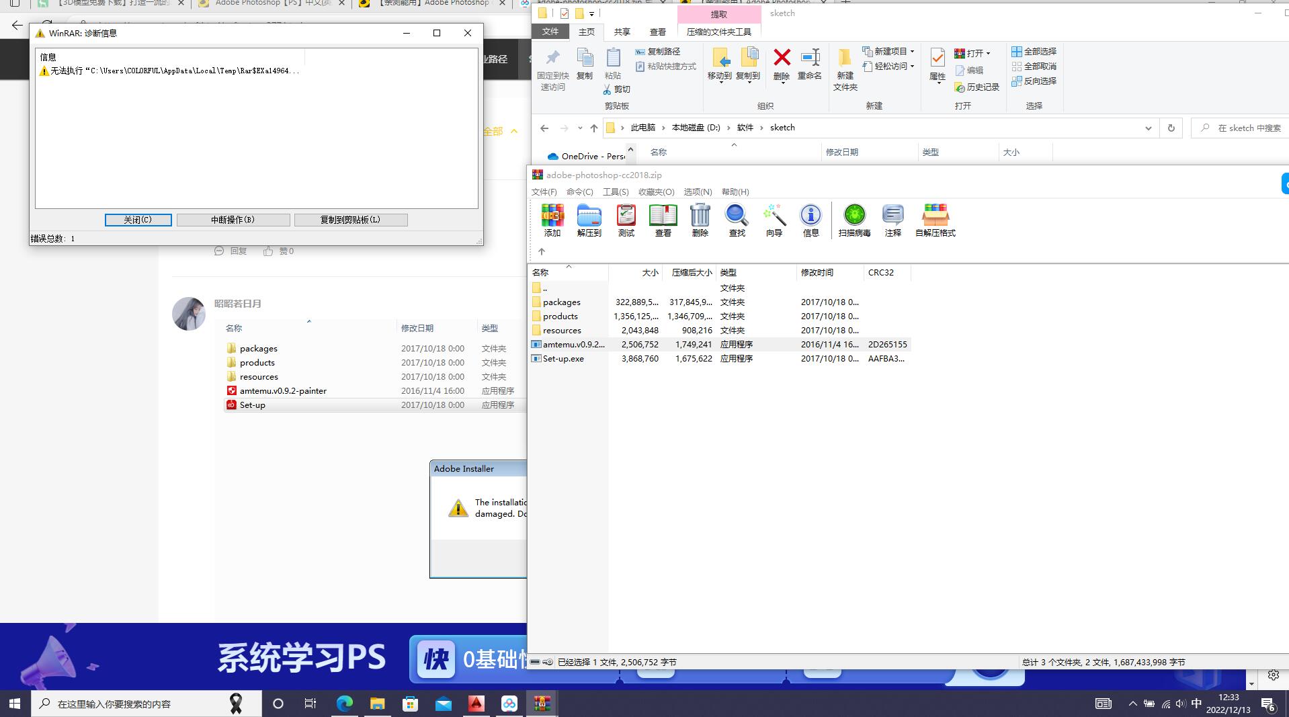Click the Windows taskbar search box
Viewport: 1289px width, 717px height.
coord(134,704)
